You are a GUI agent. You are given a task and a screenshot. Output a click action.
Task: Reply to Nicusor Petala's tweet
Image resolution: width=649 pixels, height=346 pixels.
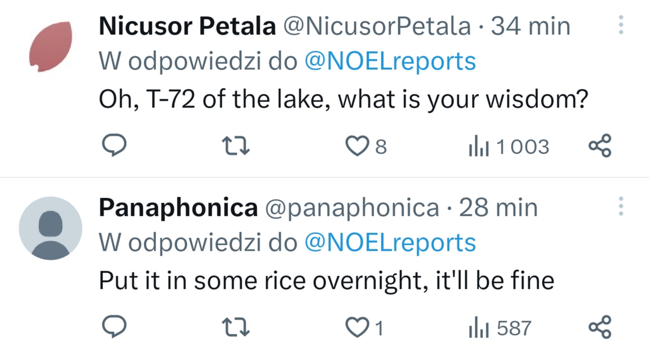(113, 146)
